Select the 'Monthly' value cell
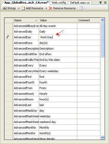Viewport: 109px width, 144px height. pos(58,128)
